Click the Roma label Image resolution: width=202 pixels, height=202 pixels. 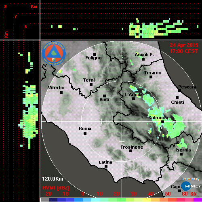pyautogui.click(x=85, y=128)
